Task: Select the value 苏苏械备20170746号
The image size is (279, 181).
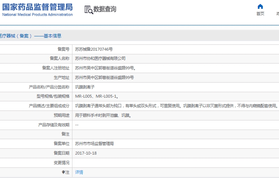Action: pos(94,49)
